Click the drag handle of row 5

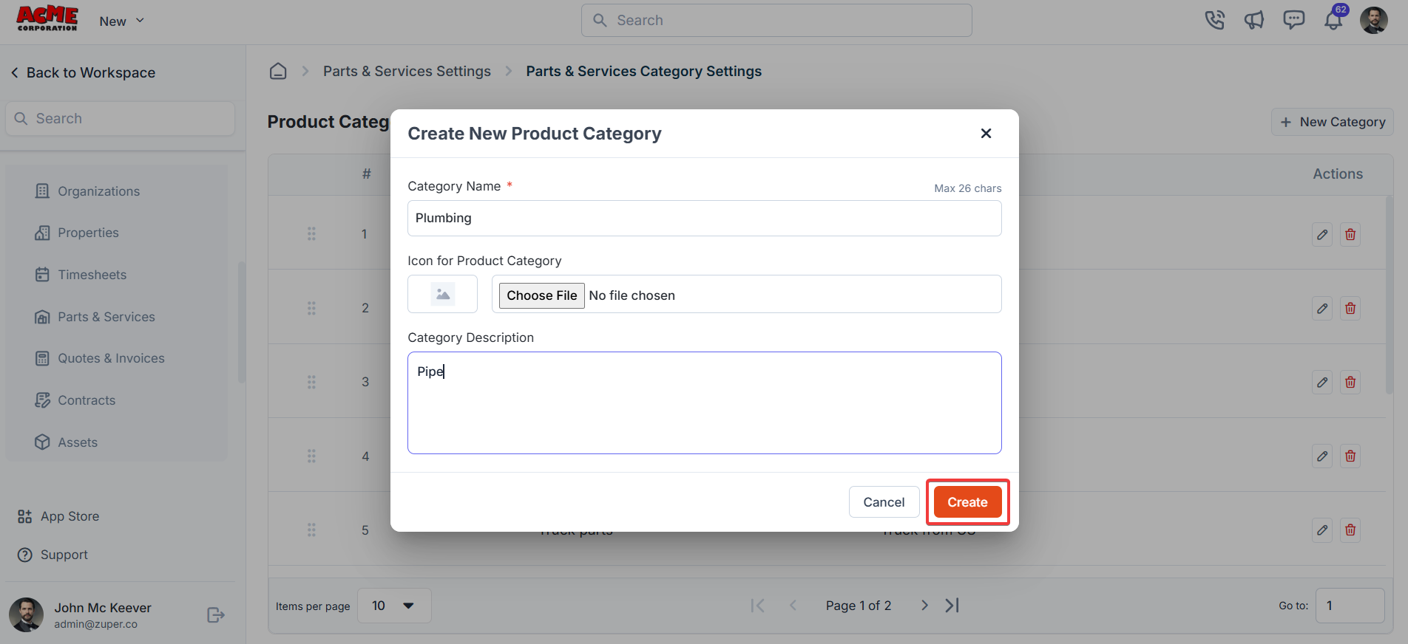tap(311, 530)
